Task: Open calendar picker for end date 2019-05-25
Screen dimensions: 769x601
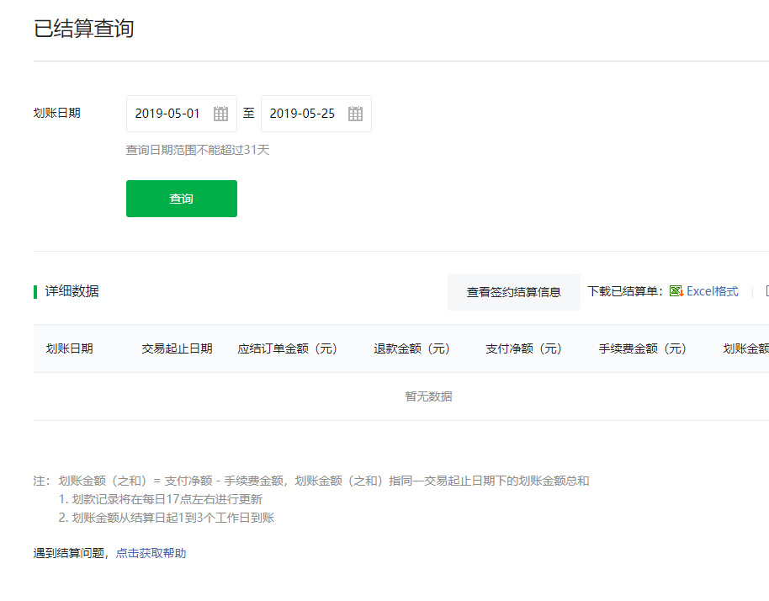Action: pyautogui.click(x=355, y=114)
